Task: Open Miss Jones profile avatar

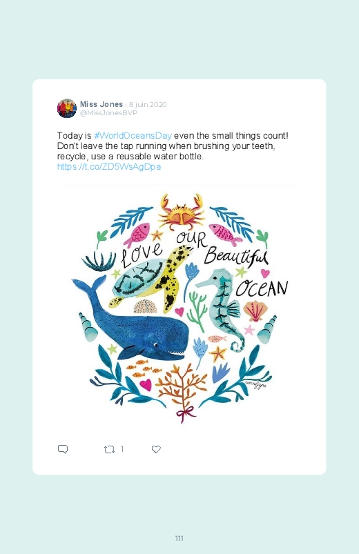Action: pos(67,108)
